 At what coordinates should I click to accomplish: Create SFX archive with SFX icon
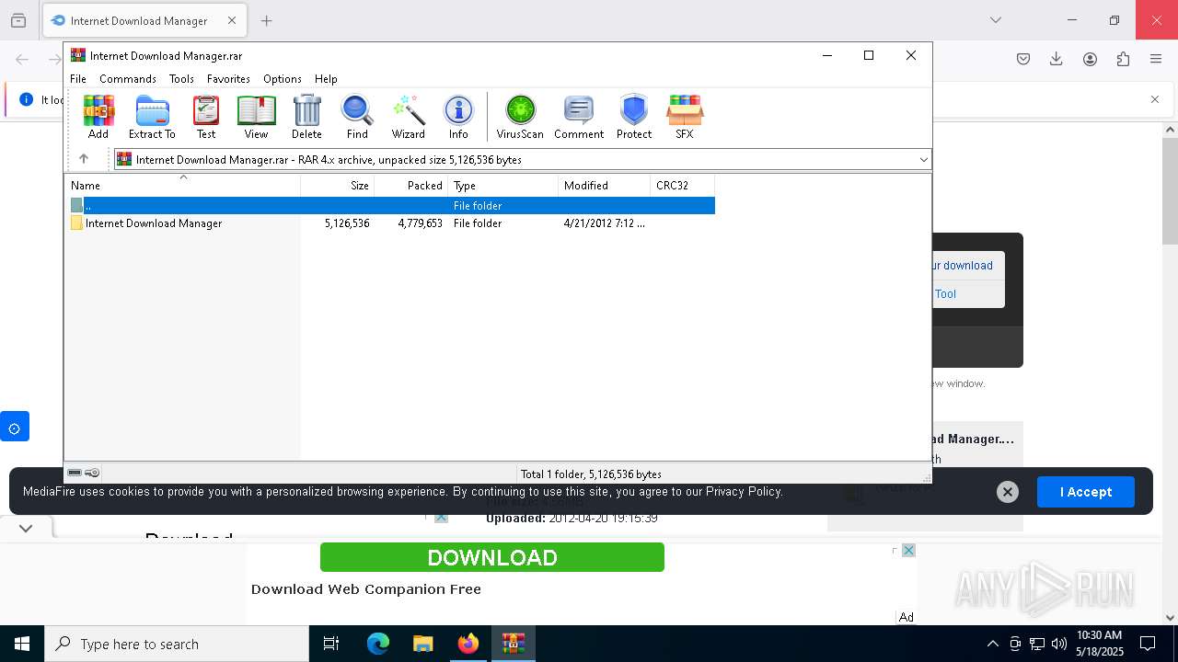pyautogui.click(x=685, y=117)
